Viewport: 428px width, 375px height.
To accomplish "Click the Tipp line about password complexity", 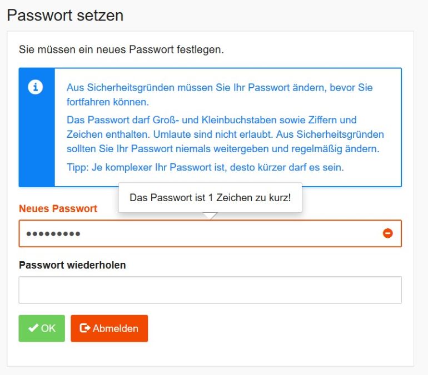I will (x=205, y=167).
